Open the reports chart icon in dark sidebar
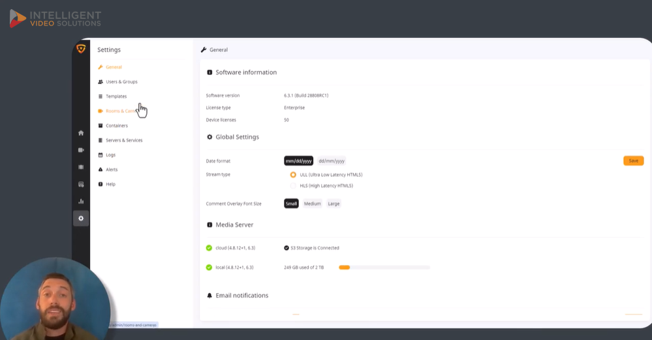Screen dimensions: 652x340 pyautogui.click(x=81, y=201)
